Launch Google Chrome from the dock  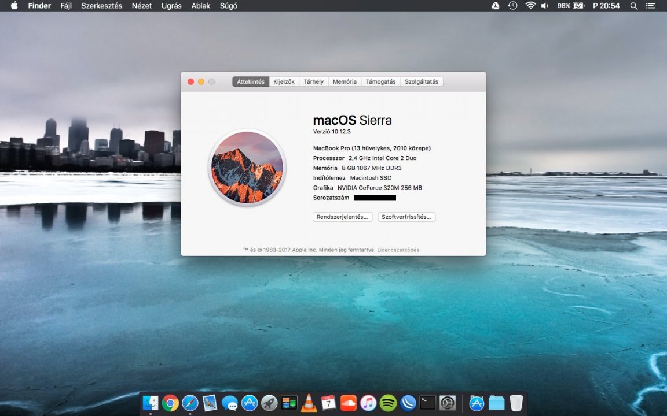tap(170, 403)
